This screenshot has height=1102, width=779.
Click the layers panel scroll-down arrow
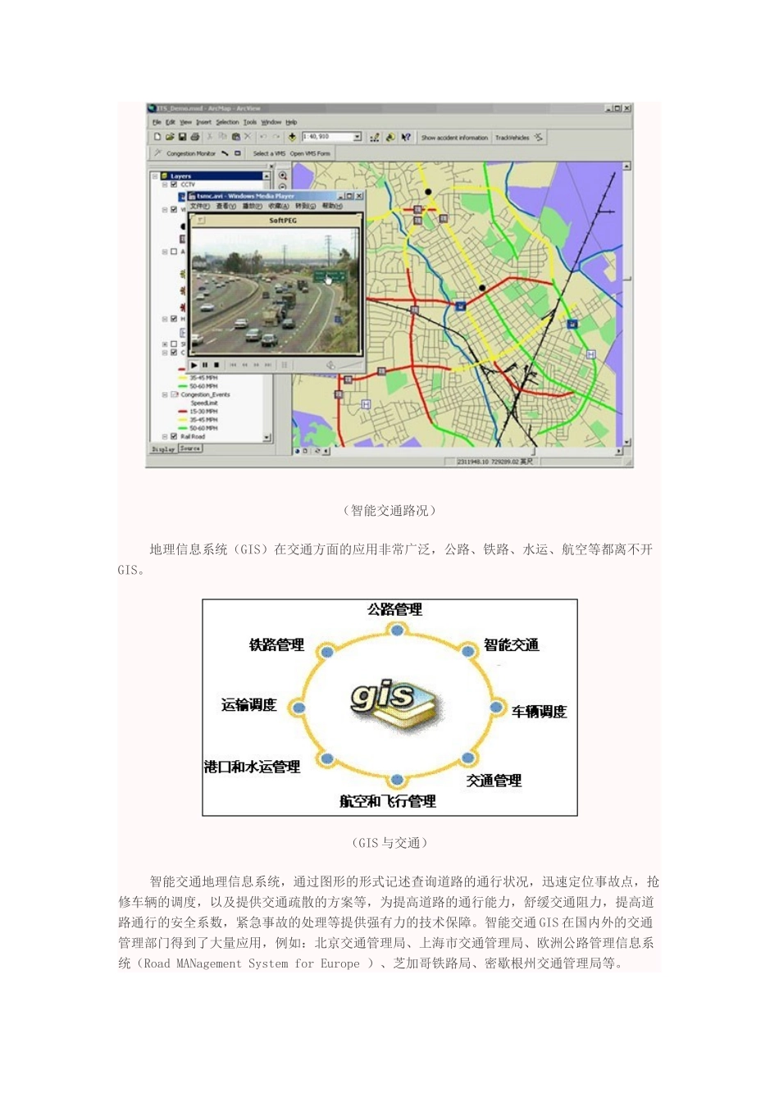(x=266, y=438)
